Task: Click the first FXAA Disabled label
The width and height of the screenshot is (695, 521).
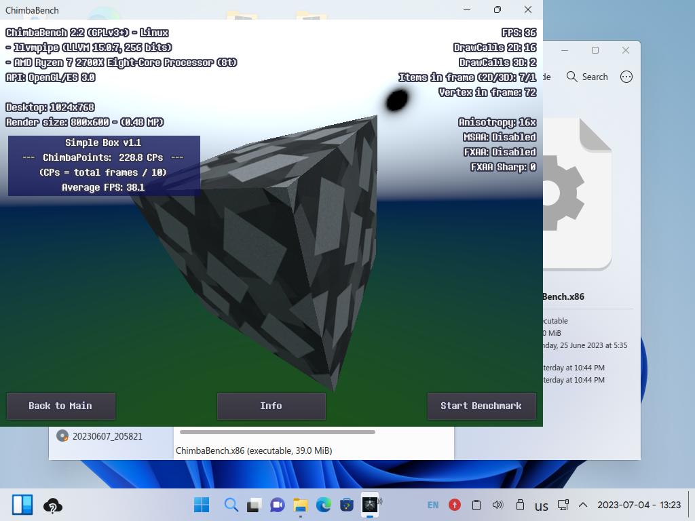Action: (500, 152)
